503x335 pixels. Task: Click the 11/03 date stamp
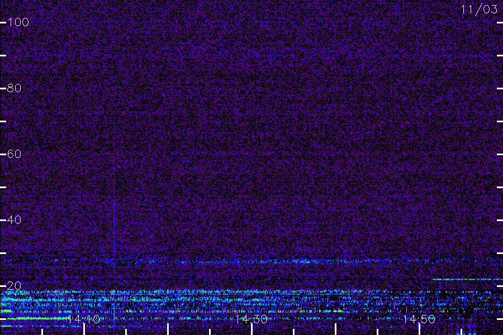click(x=480, y=9)
